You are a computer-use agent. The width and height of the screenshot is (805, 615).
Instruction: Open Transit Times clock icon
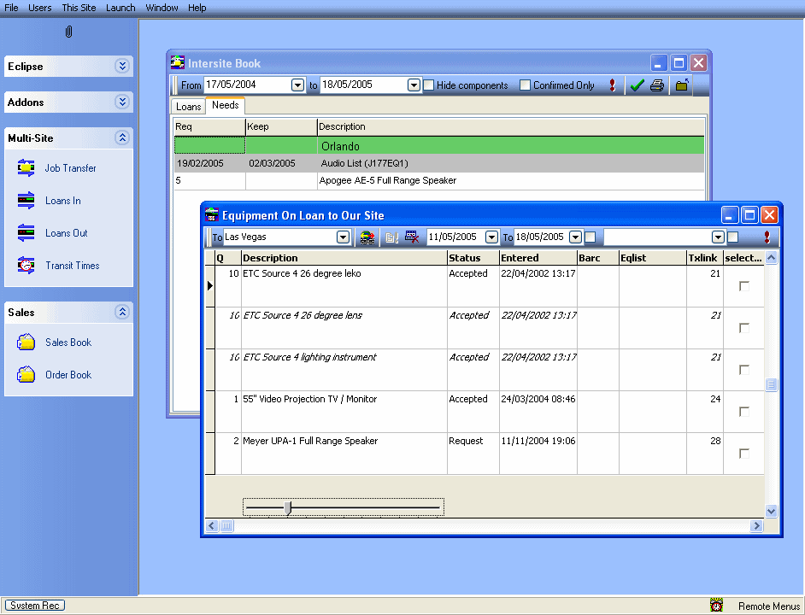point(26,265)
